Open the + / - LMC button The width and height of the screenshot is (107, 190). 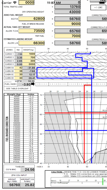pos(98,8)
